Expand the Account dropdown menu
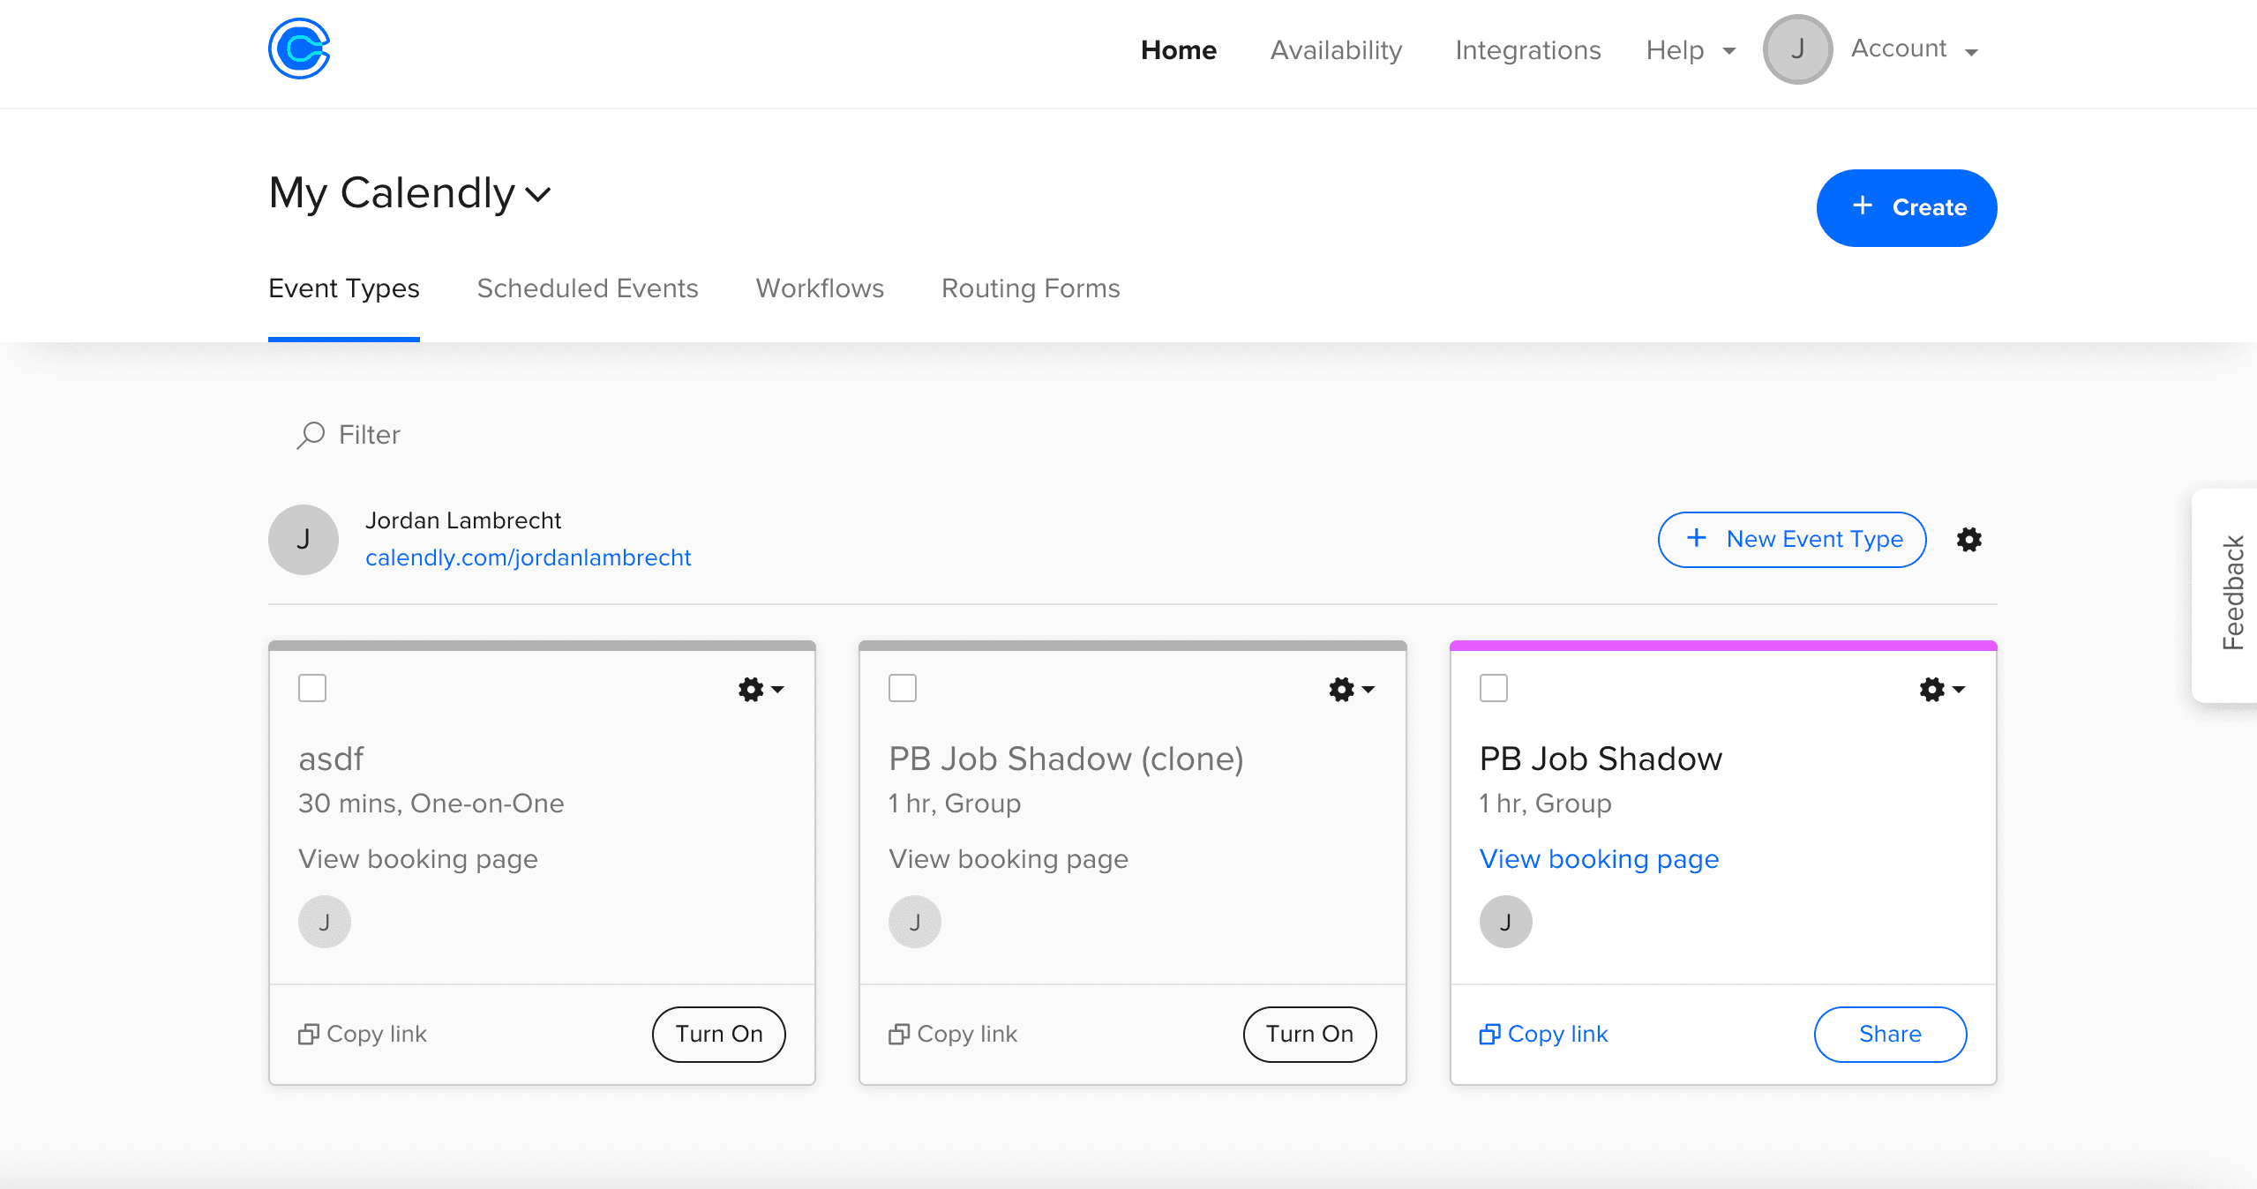 coord(1915,49)
